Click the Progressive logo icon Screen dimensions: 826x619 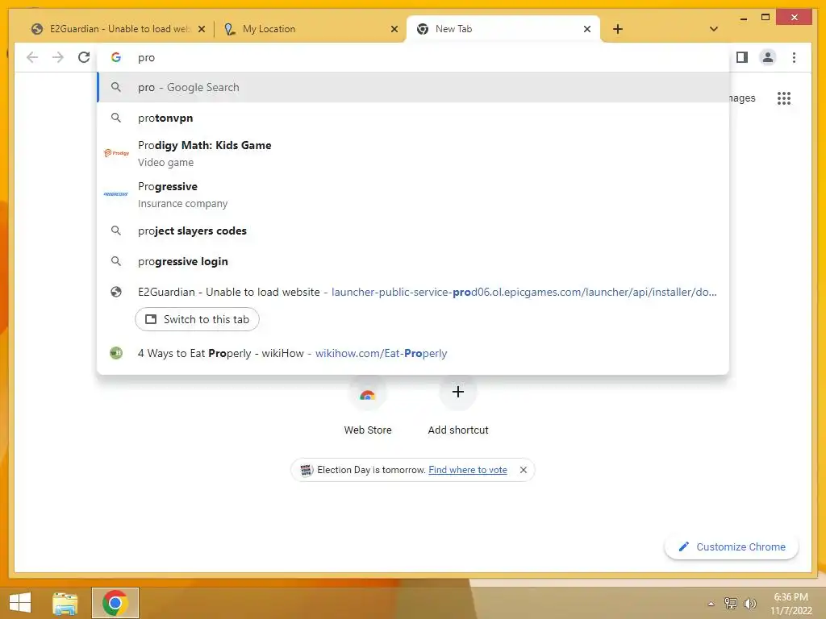pos(116,194)
